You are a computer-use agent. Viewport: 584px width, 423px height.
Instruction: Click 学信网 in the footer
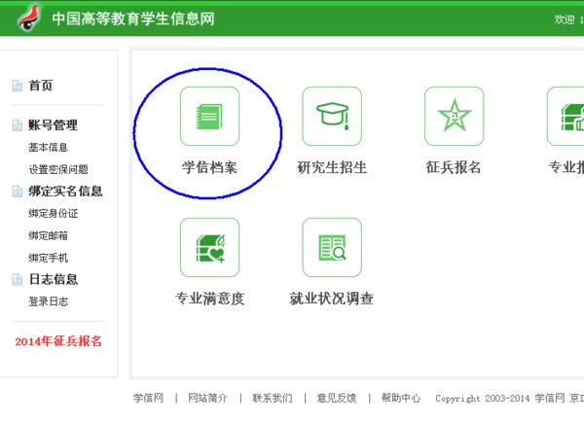click(148, 398)
